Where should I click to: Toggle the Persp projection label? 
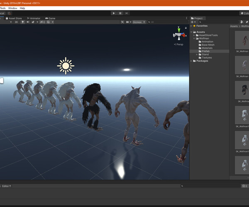click(178, 44)
